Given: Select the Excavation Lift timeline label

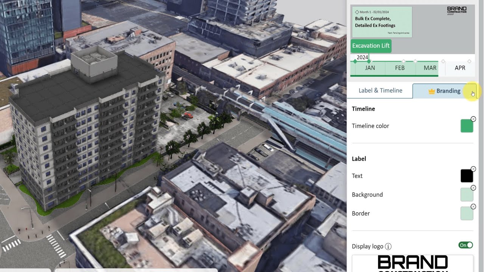Looking at the screenshot, I should click(x=371, y=46).
